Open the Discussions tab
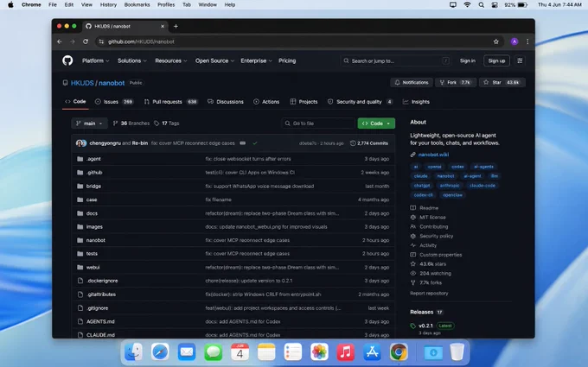The image size is (588, 367). 226,102
